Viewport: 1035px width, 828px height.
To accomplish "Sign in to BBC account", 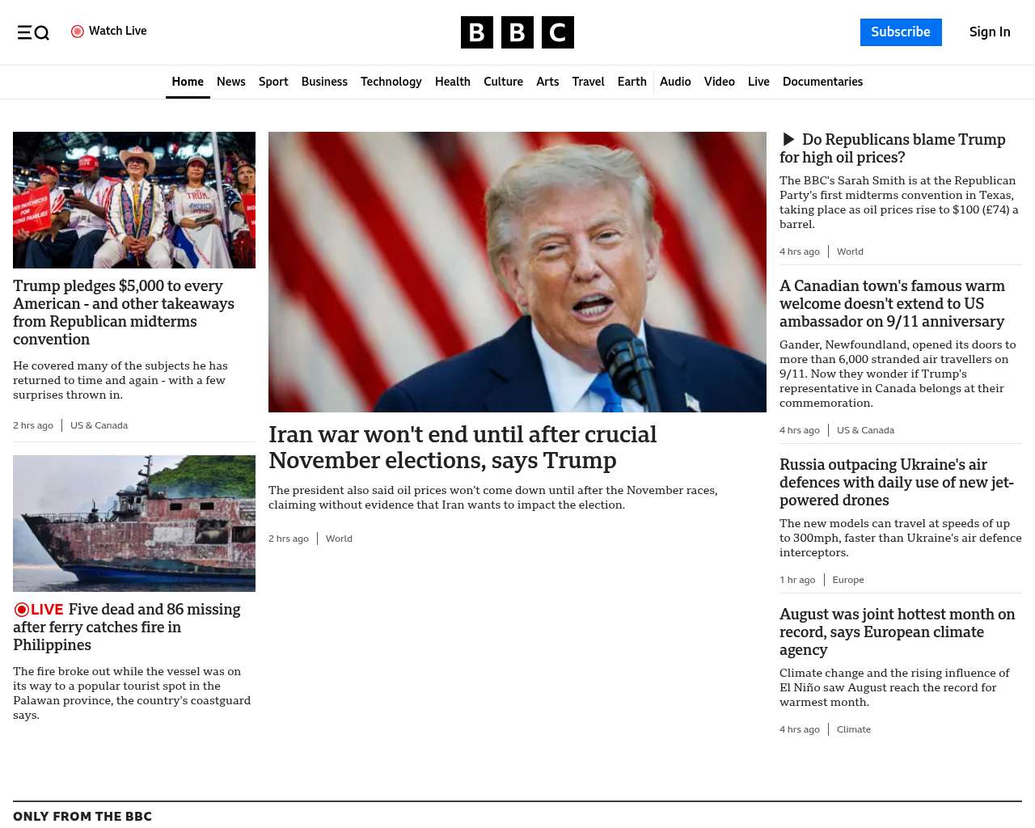I will pyautogui.click(x=990, y=32).
